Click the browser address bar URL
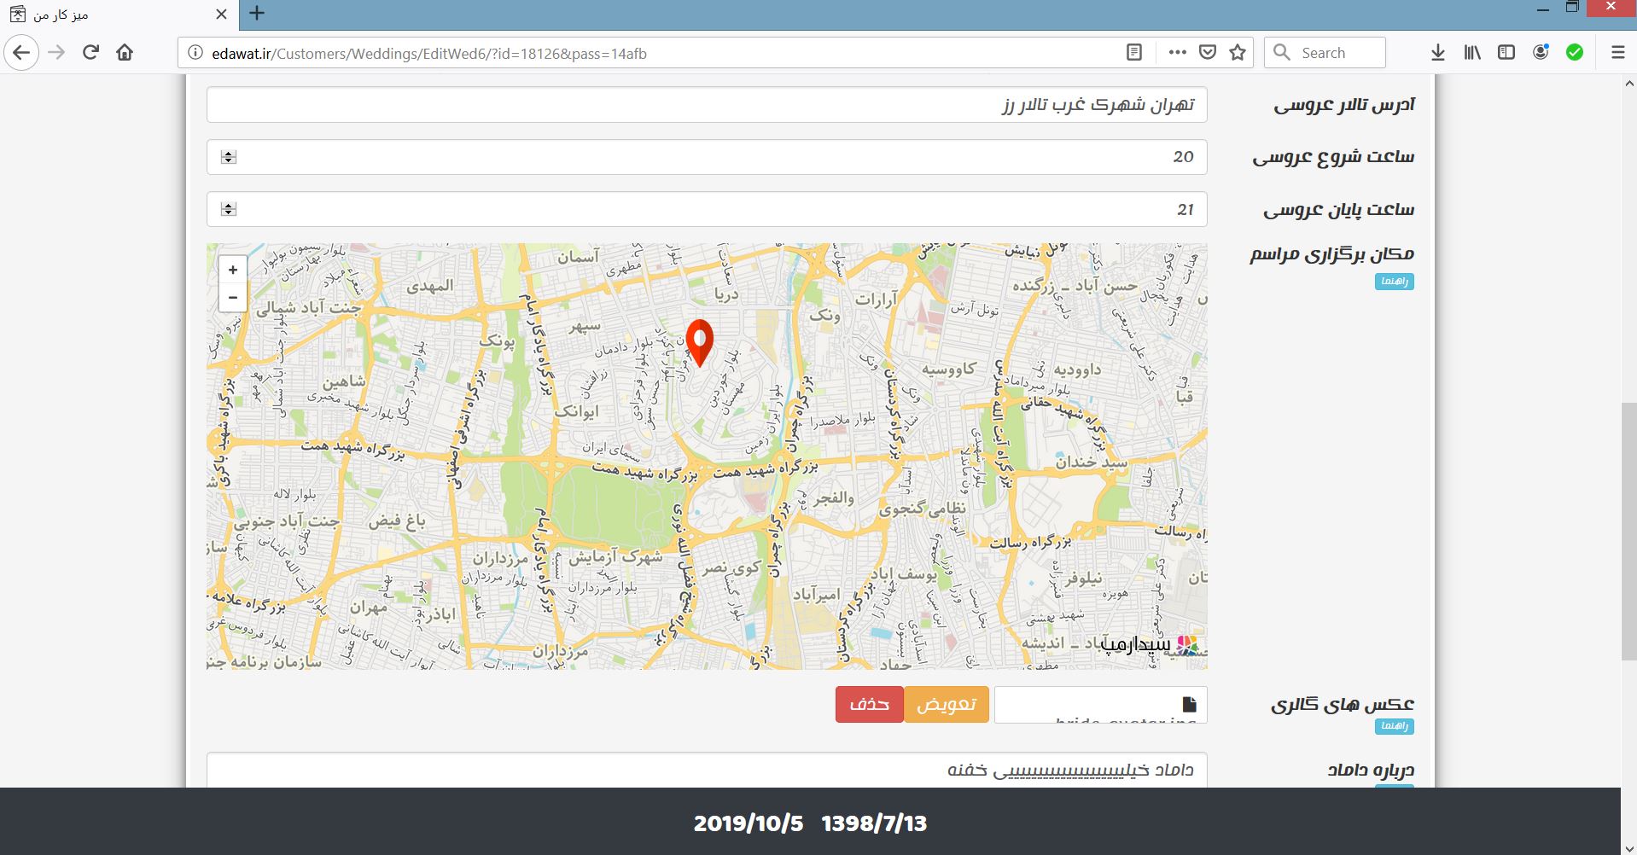The height and width of the screenshot is (855, 1637). (x=429, y=54)
